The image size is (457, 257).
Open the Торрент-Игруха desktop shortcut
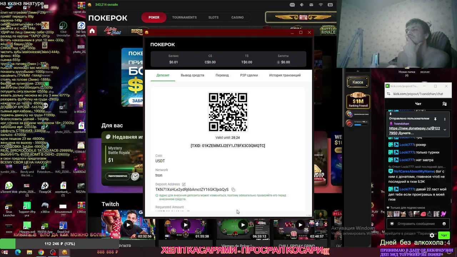pyautogui.click(x=27, y=210)
